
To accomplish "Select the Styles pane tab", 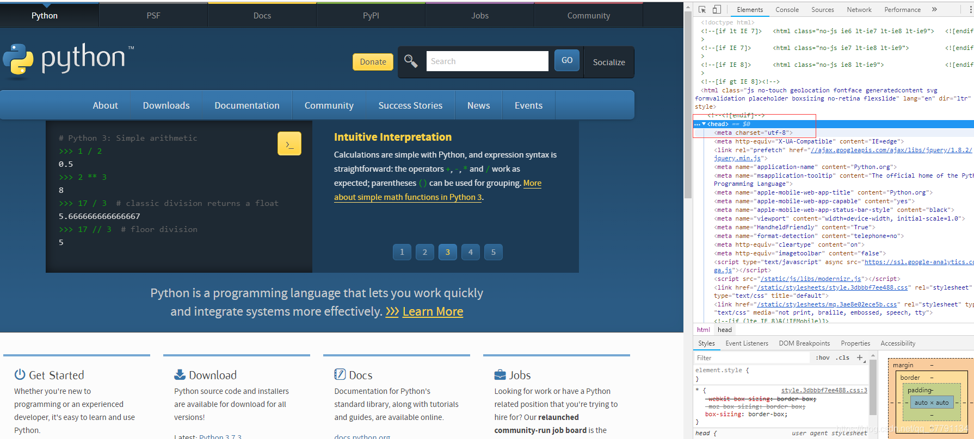I will coord(706,343).
